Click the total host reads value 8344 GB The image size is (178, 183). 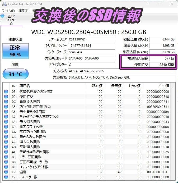162,39
